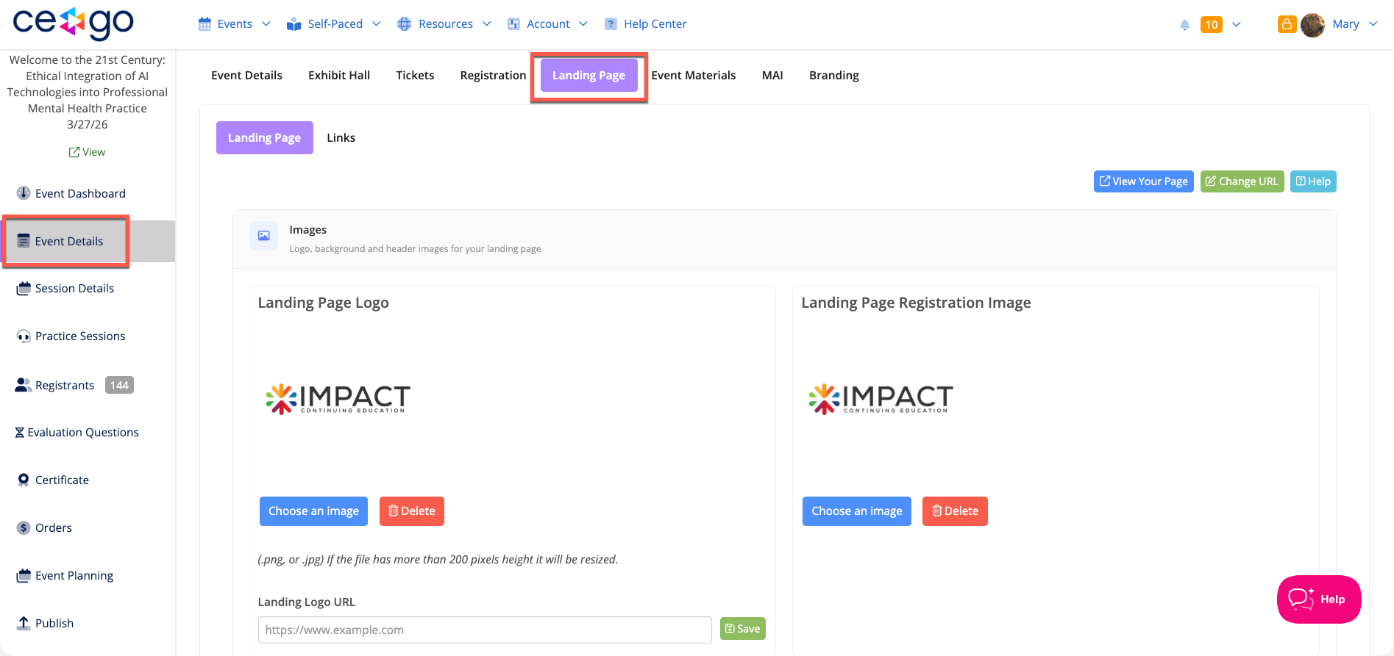Screen dimensions: 1394x656
Task: Expand the Account dropdown chevron
Action: coord(583,24)
